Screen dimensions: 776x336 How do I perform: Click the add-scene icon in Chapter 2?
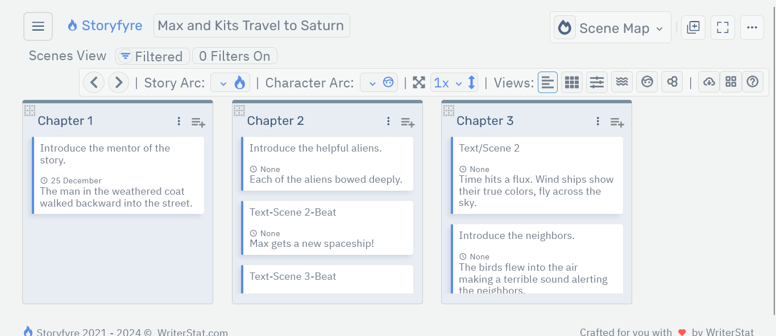pyautogui.click(x=408, y=121)
